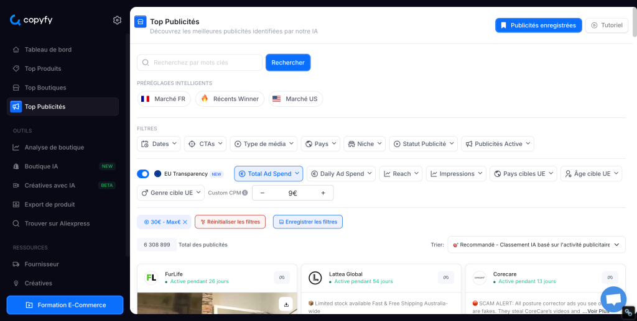This screenshot has height=321, width=637.
Task: Open Analyse de boutique menu item
Action: 54,147
